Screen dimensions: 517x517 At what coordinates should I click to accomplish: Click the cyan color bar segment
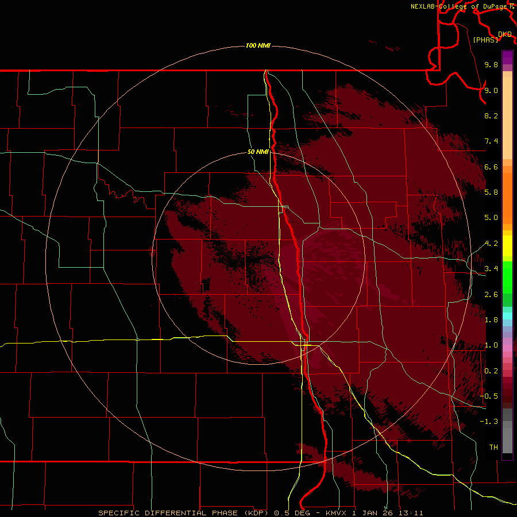tap(507, 315)
